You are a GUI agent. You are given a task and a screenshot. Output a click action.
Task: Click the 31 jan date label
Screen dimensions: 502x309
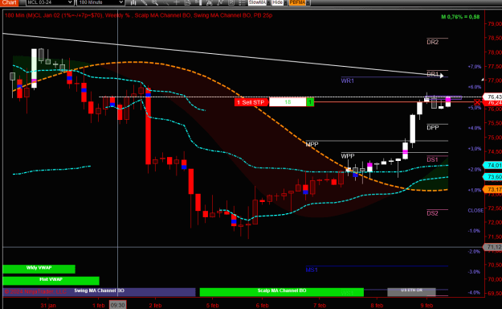point(48,305)
